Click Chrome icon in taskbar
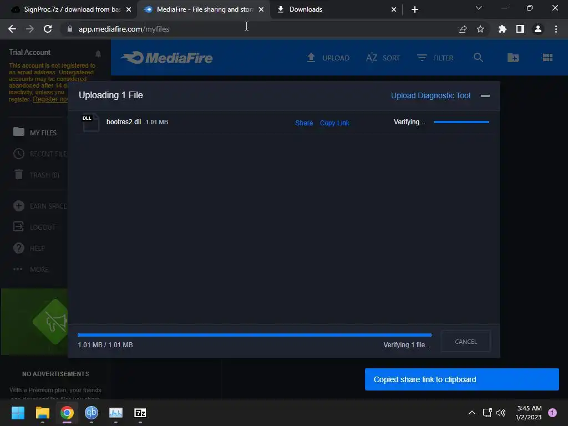The width and height of the screenshot is (568, 426). 67,413
